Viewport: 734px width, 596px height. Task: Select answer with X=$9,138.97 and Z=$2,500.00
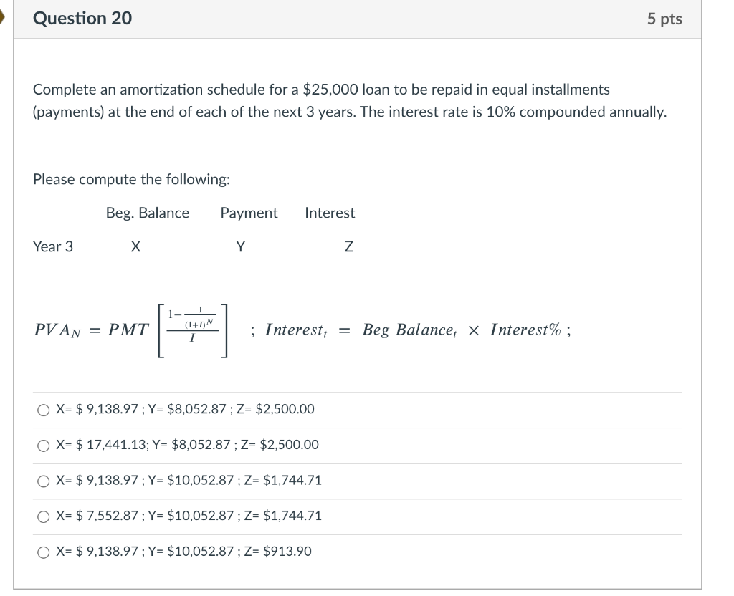44,410
